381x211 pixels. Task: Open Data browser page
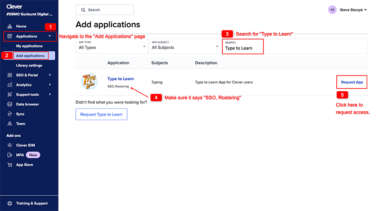[28, 104]
